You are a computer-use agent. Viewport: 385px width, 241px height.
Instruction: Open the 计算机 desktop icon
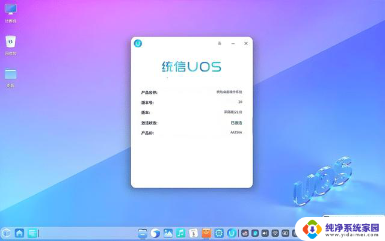tap(11, 10)
